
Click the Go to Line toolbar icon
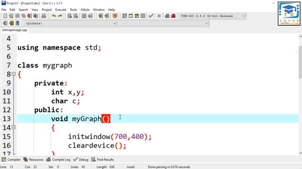click(90, 16)
